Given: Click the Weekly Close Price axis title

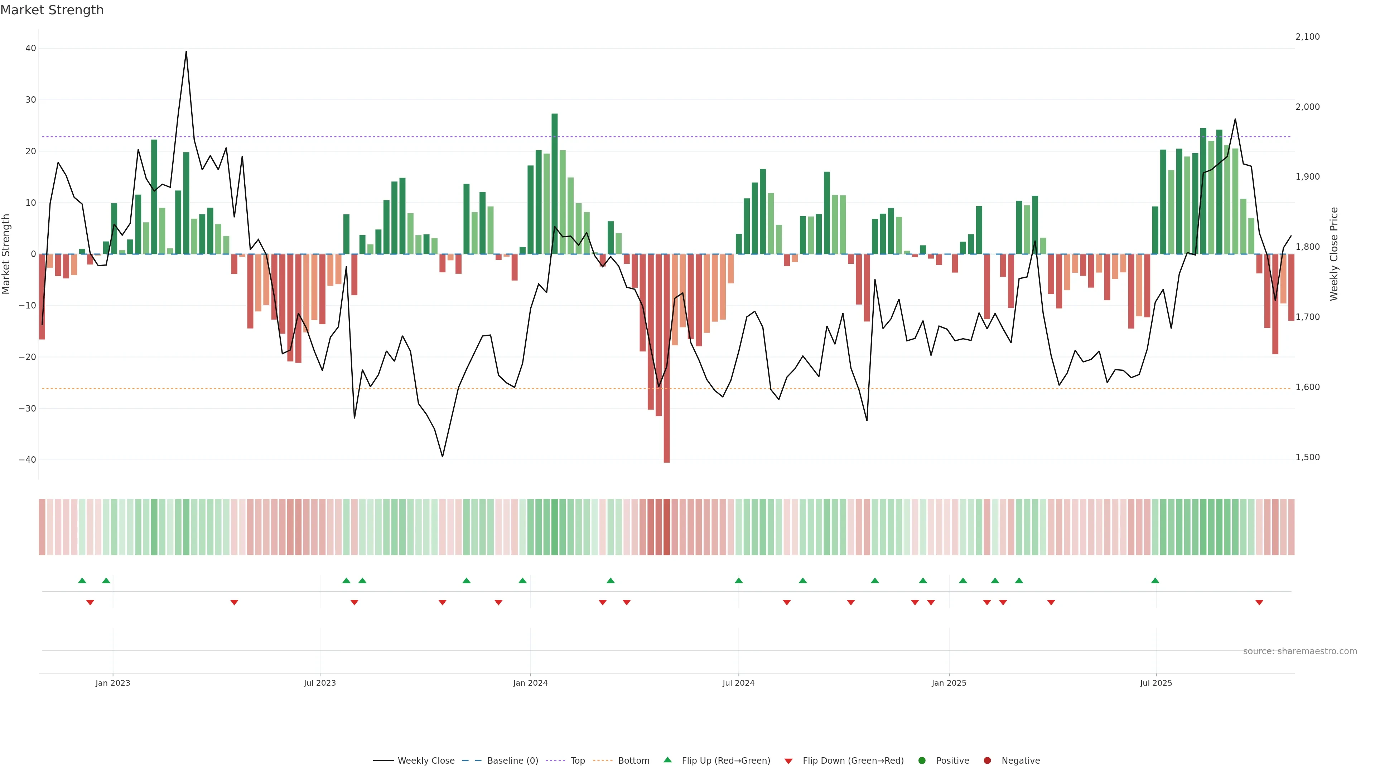Looking at the screenshot, I should click(x=1334, y=254).
